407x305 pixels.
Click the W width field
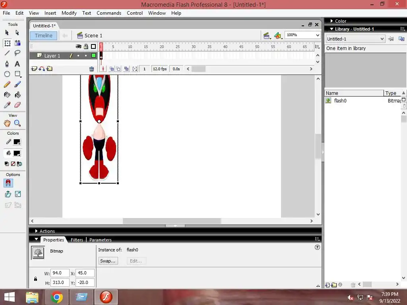[60, 273]
